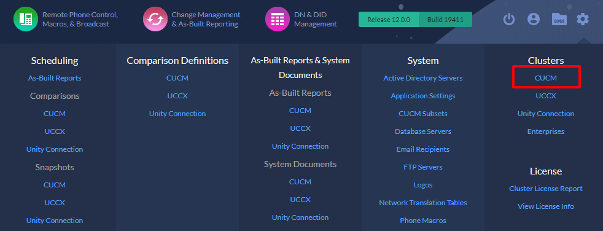Click the Build 19411 badge
This screenshot has width=603, height=231.
point(445,19)
